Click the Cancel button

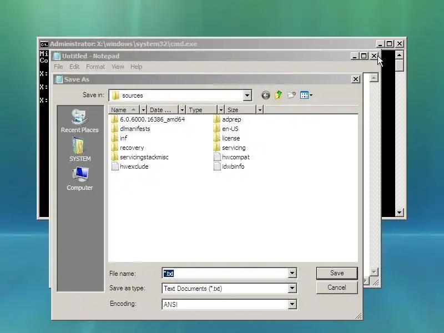point(337,287)
